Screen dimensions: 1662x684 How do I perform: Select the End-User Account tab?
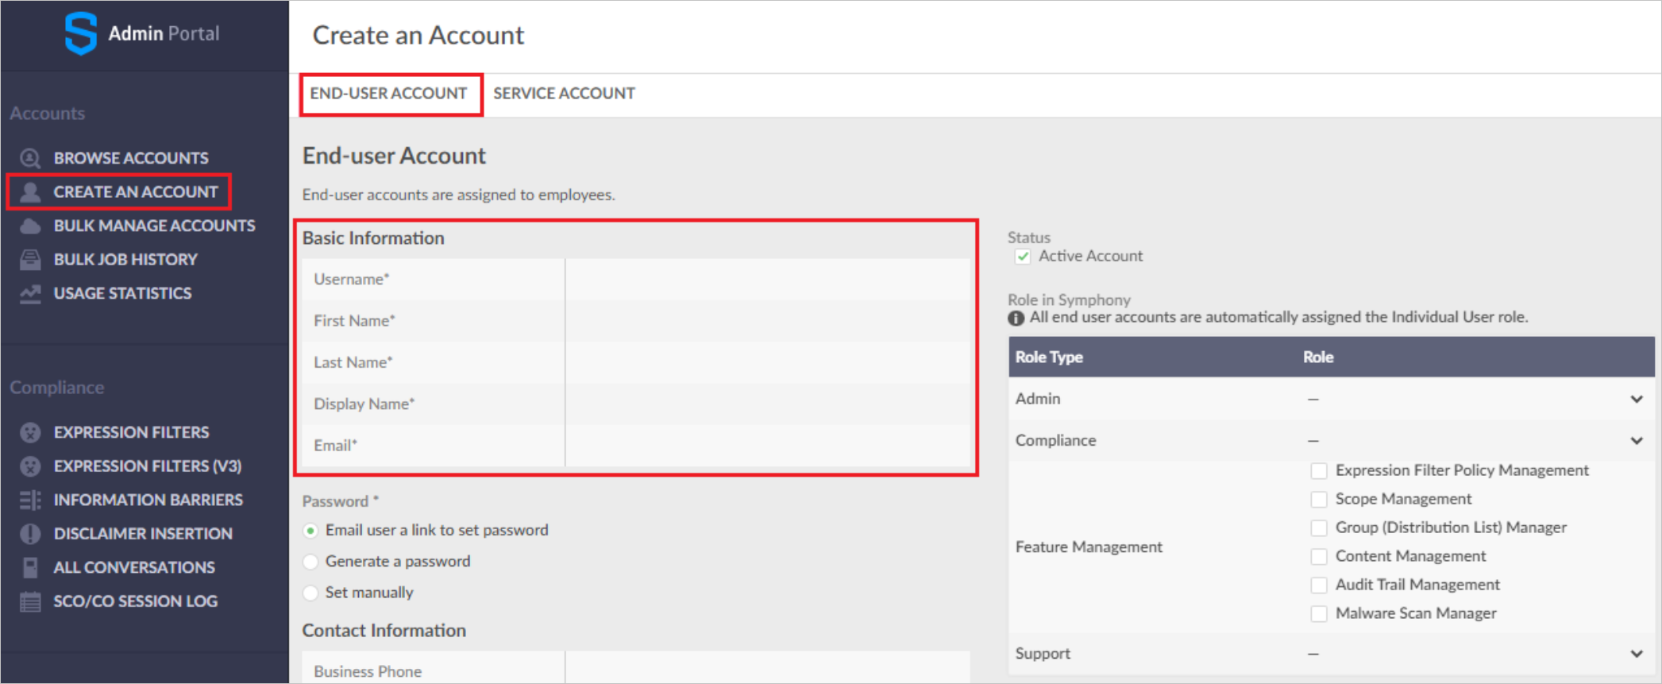[x=388, y=94]
